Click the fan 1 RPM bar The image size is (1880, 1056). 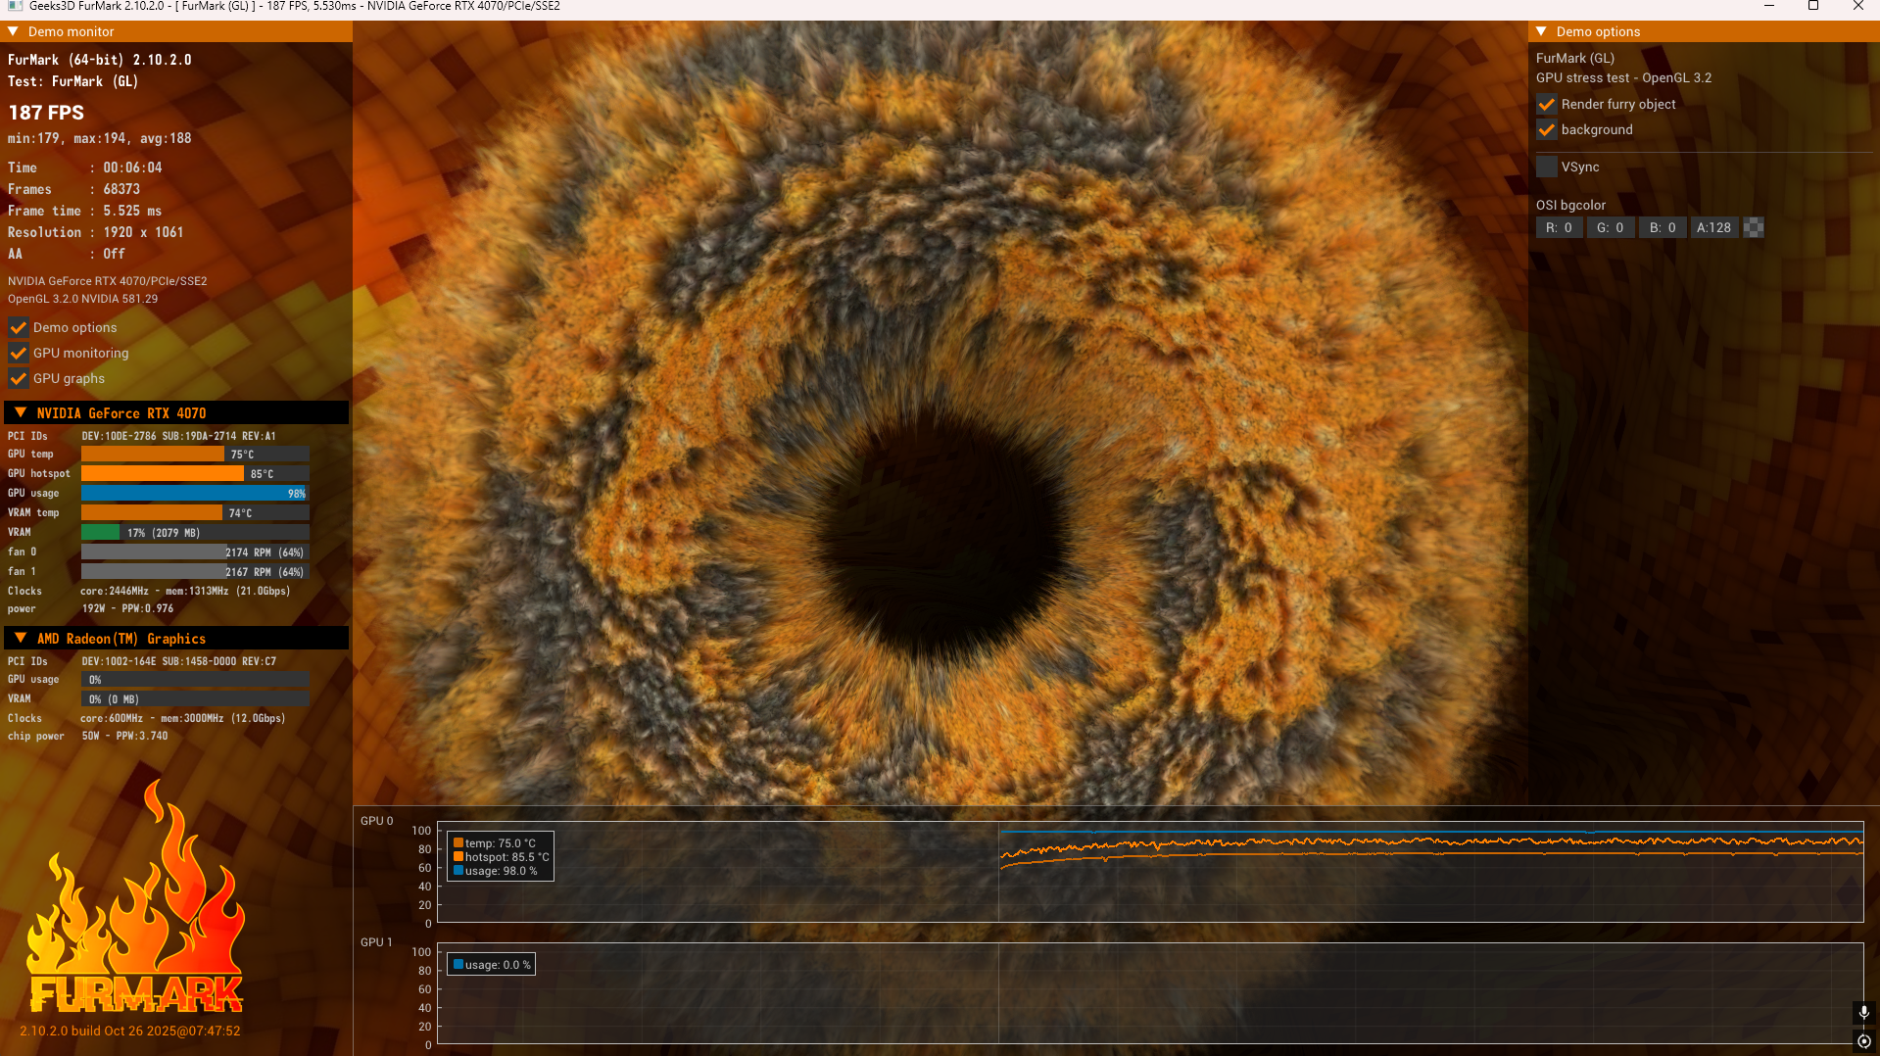pyautogui.click(x=195, y=572)
